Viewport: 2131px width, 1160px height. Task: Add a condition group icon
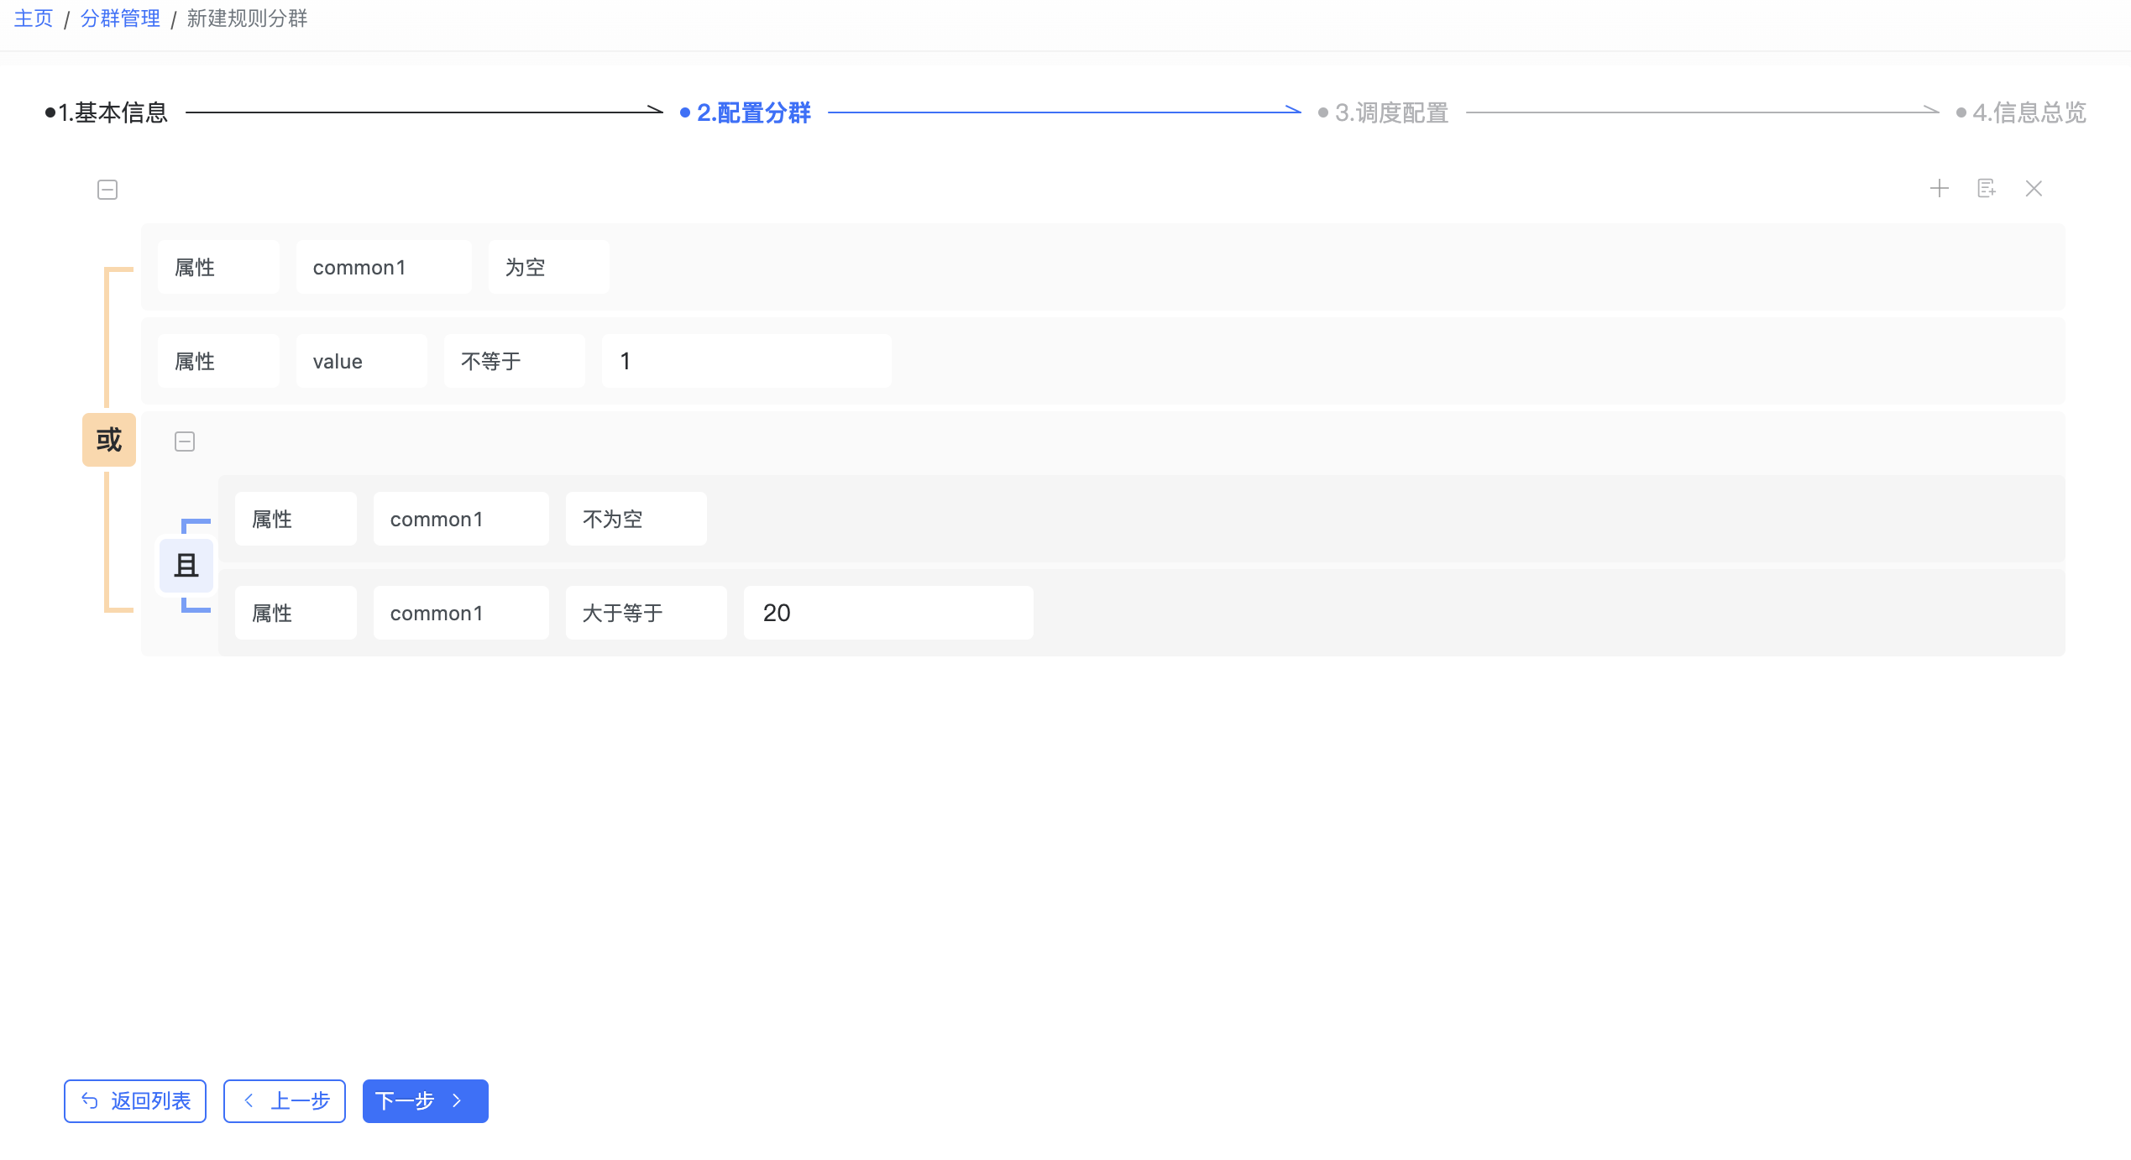pyautogui.click(x=1987, y=188)
